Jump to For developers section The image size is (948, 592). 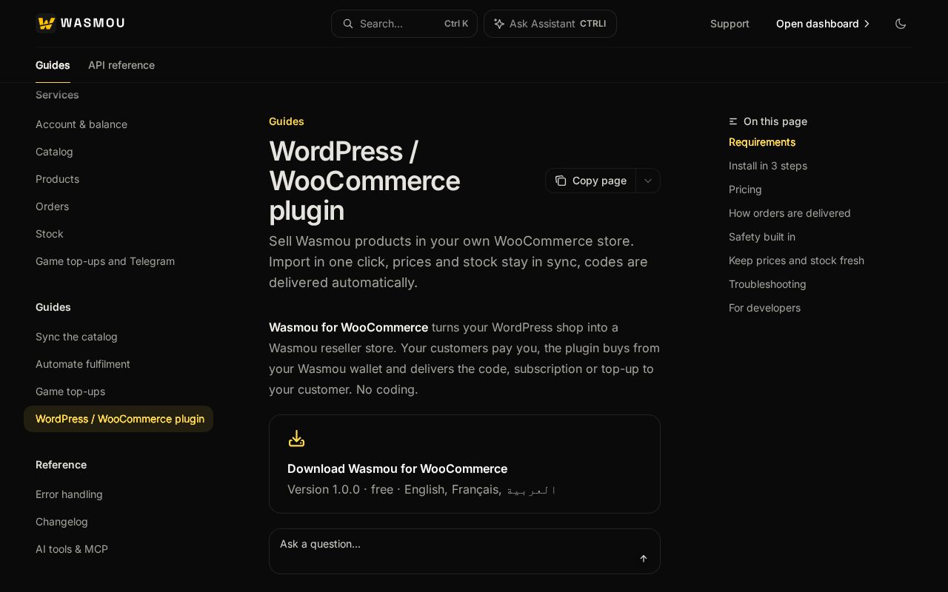(764, 308)
